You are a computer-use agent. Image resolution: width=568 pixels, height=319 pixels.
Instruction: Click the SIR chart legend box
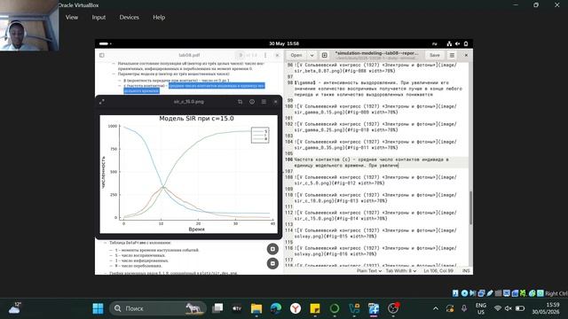click(x=260, y=135)
